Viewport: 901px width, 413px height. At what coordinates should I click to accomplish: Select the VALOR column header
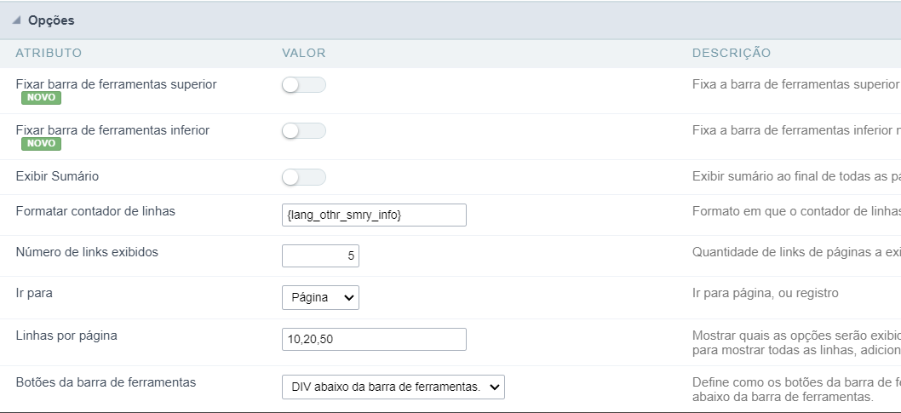pyautogui.click(x=304, y=53)
